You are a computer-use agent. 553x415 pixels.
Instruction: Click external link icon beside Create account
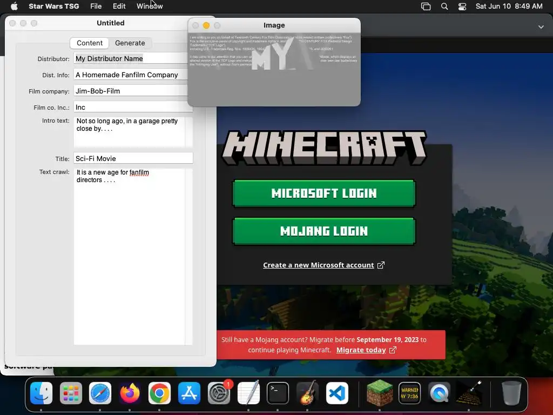point(381,265)
